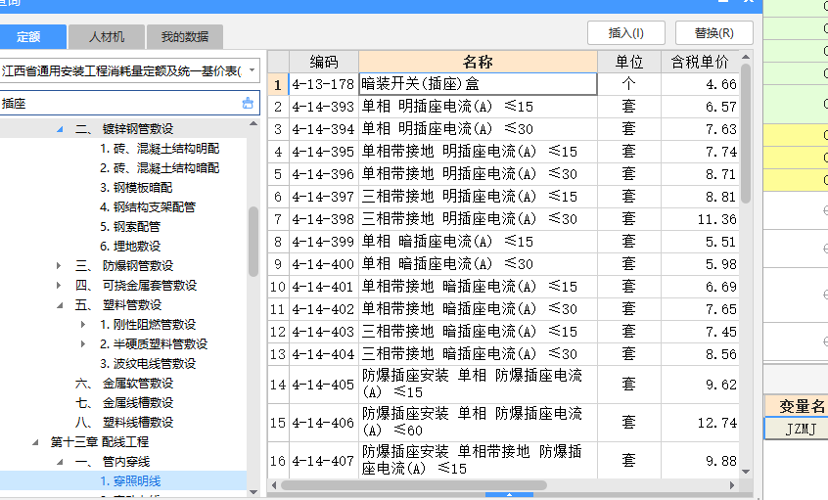Expand the 四、可挠金属套管敷设 tree node

(59, 285)
